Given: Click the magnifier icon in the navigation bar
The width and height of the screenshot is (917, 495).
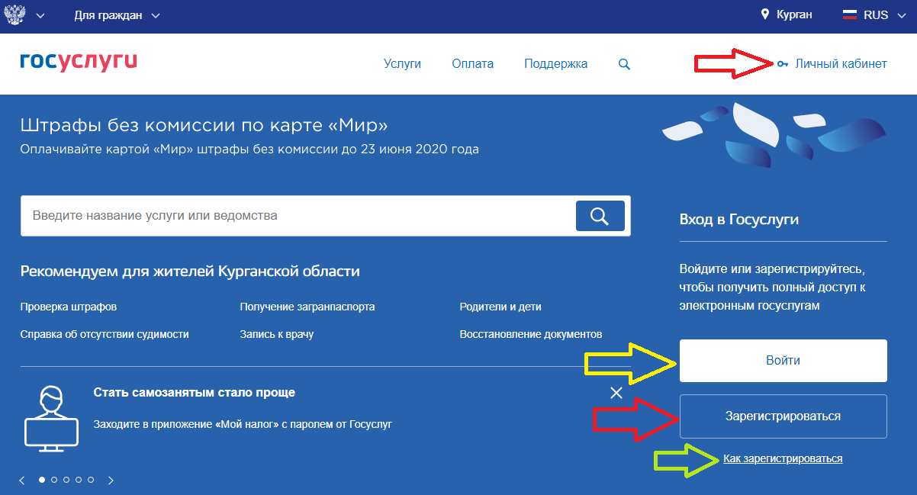Looking at the screenshot, I should pyautogui.click(x=624, y=64).
